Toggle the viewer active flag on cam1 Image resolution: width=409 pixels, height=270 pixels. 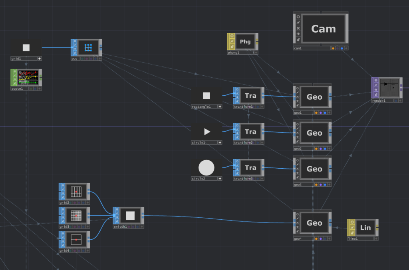tap(298, 17)
